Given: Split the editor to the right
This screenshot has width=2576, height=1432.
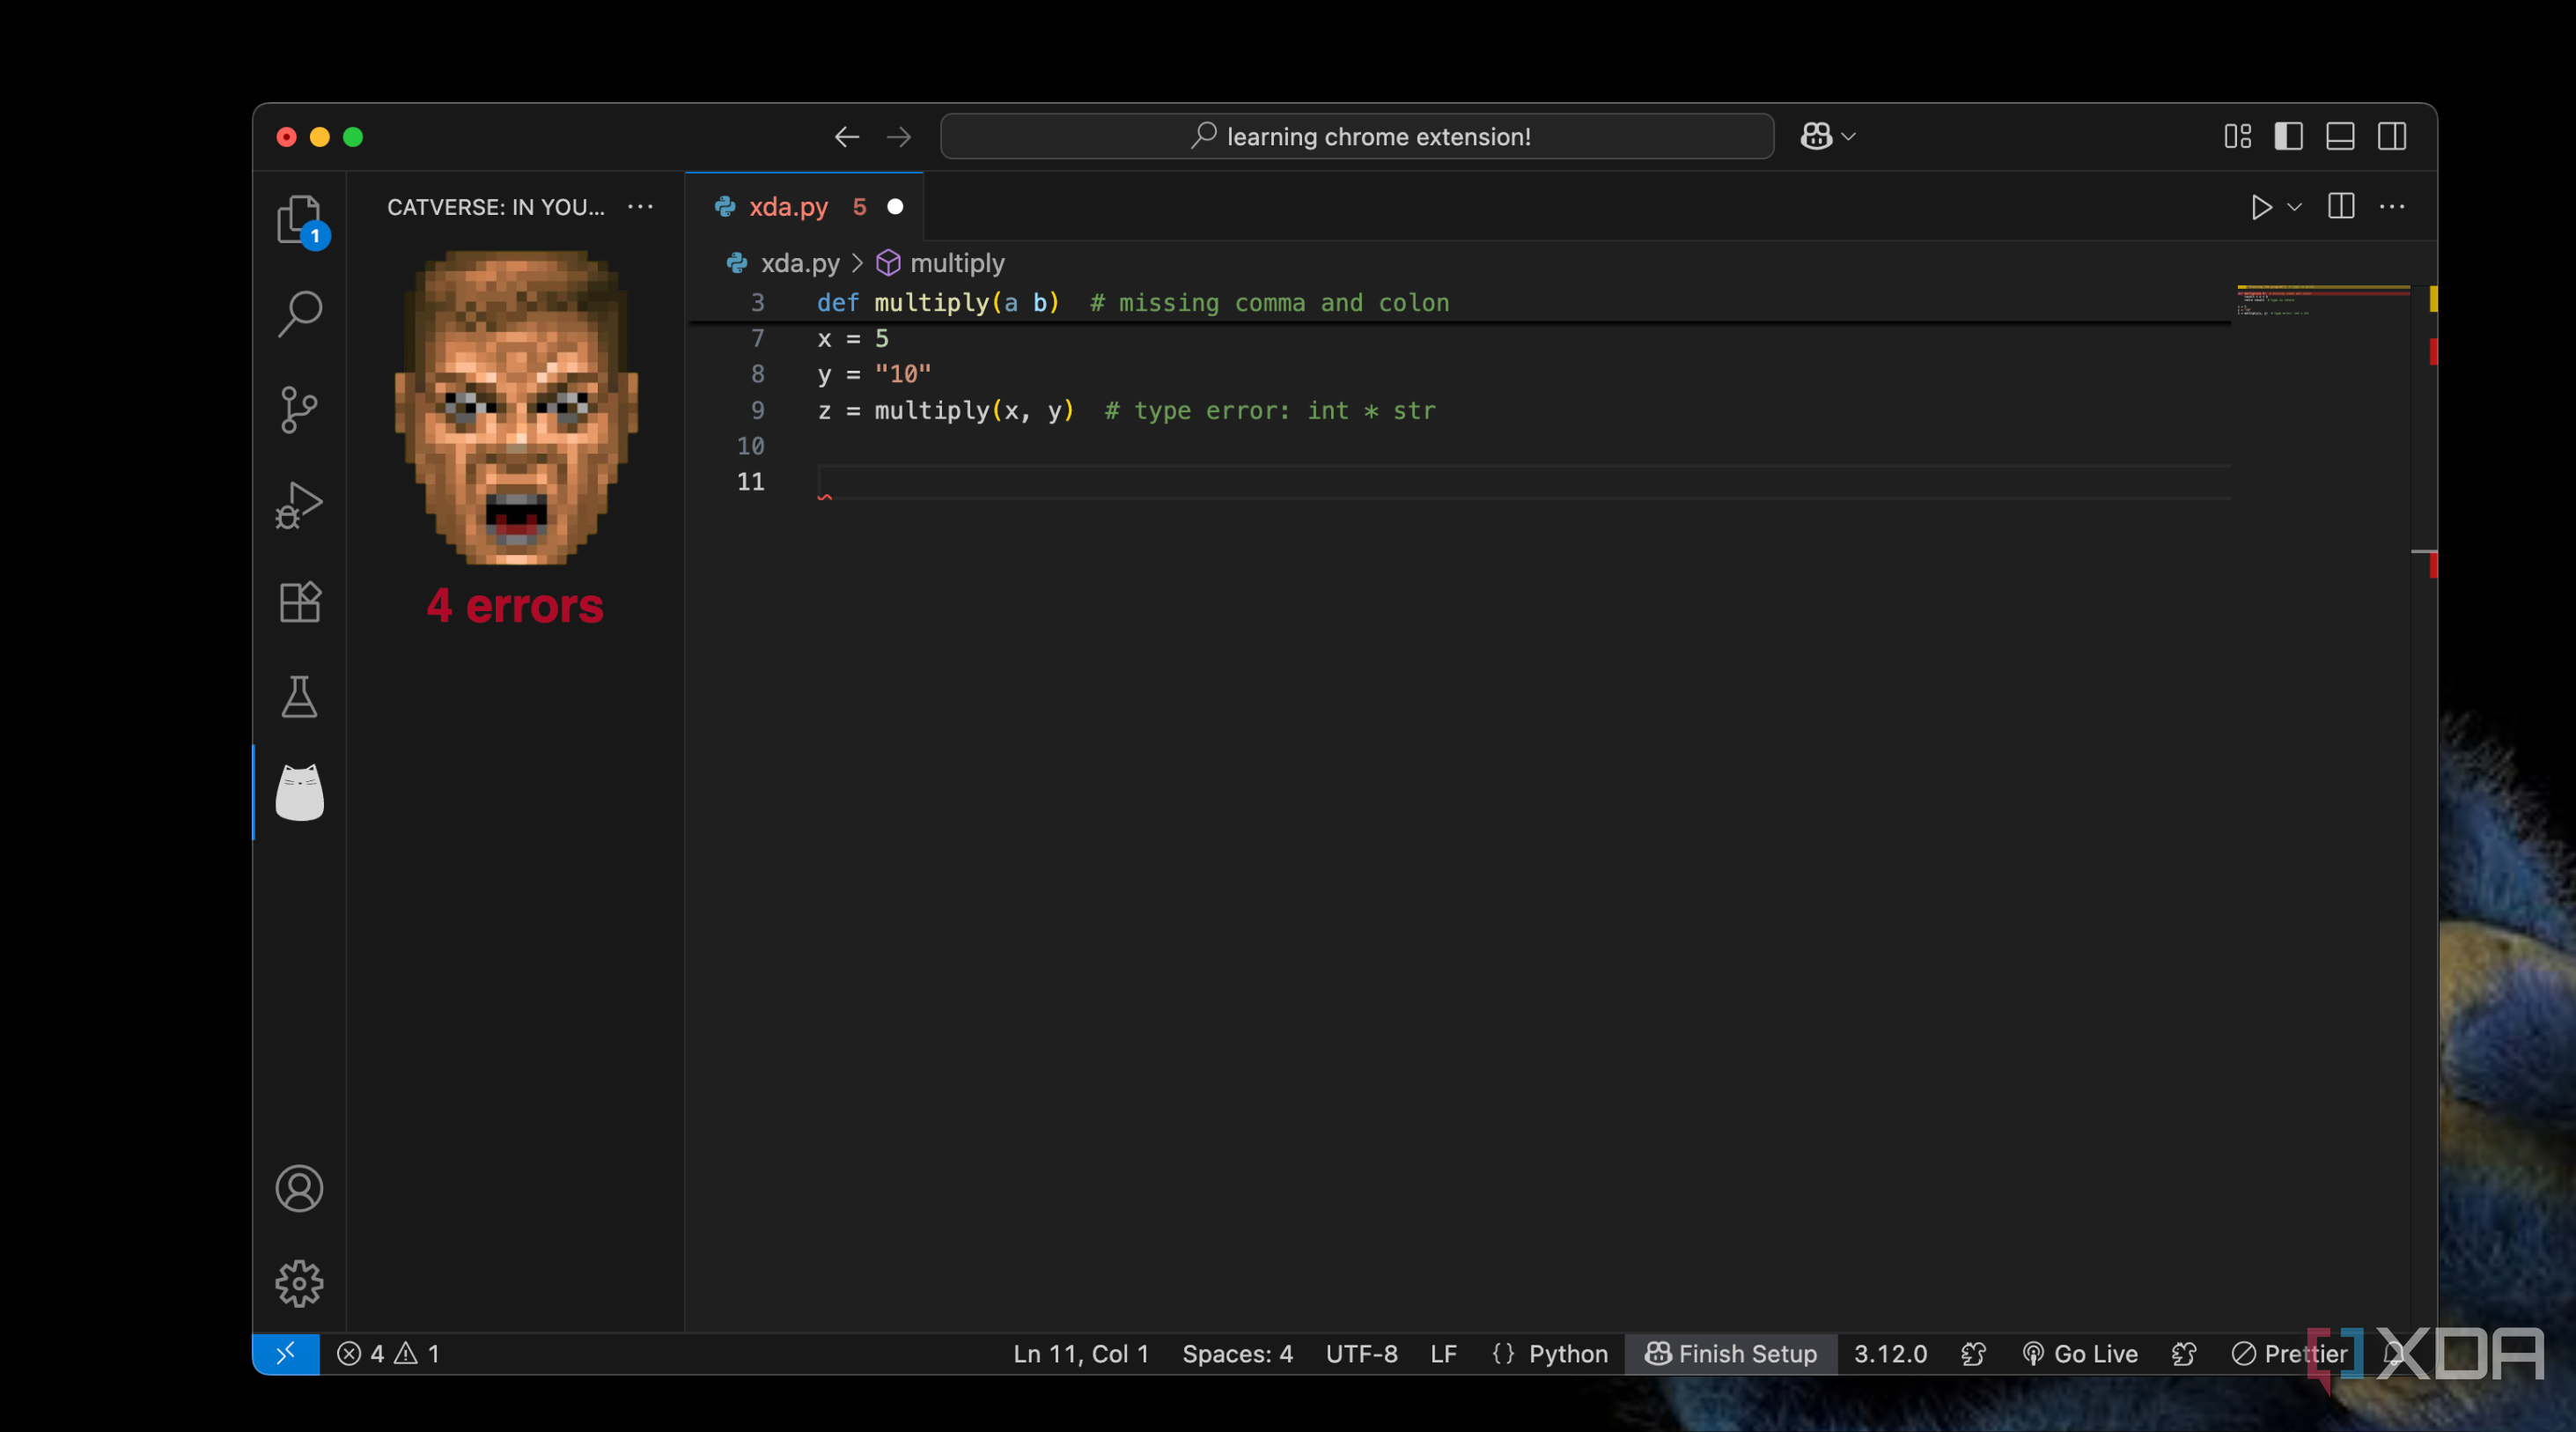Looking at the screenshot, I should pos(2341,207).
